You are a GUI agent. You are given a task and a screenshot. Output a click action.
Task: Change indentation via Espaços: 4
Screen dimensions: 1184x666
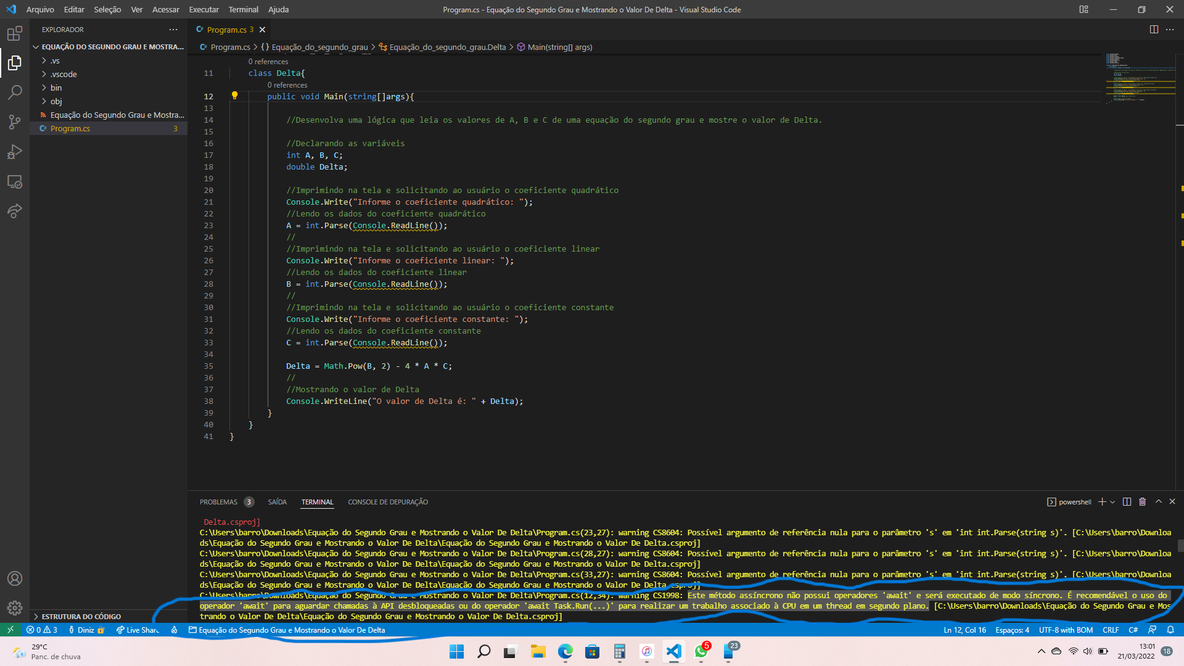[1012, 630]
